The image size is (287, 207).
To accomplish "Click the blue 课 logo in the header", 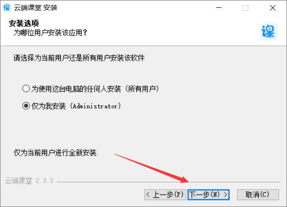I will (268, 31).
